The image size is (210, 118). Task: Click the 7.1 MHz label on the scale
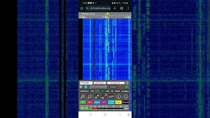(x=105, y=17)
